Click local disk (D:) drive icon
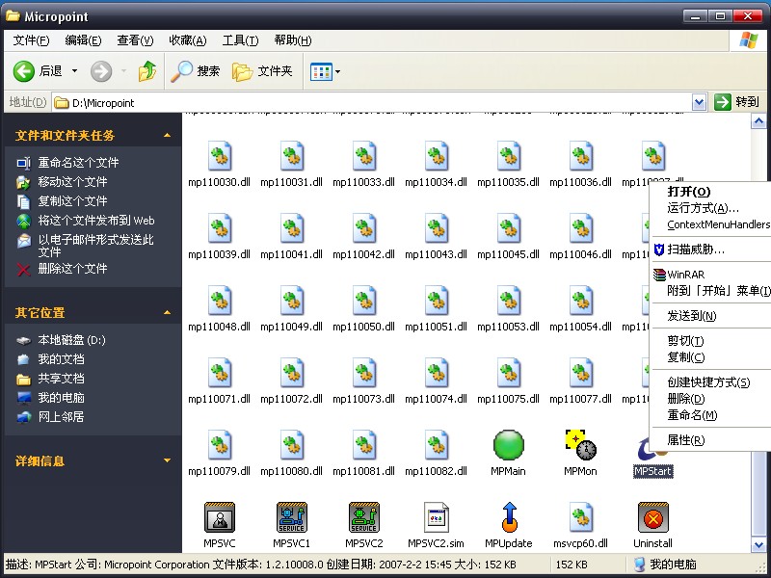The height and width of the screenshot is (578, 771). pyautogui.click(x=23, y=340)
